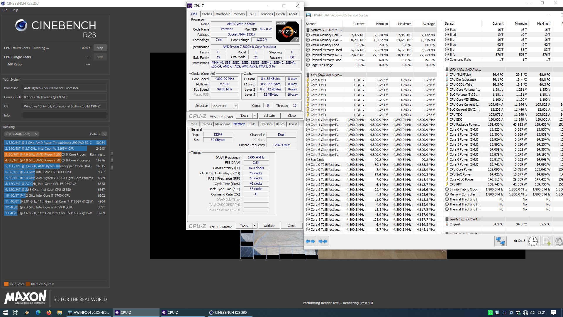563x317 pixels.
Task: Click Close in lower CPU-Z window
Action: (291, 226)
